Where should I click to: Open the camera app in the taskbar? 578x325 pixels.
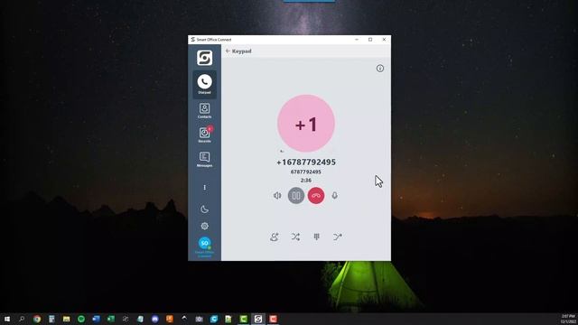199,319
